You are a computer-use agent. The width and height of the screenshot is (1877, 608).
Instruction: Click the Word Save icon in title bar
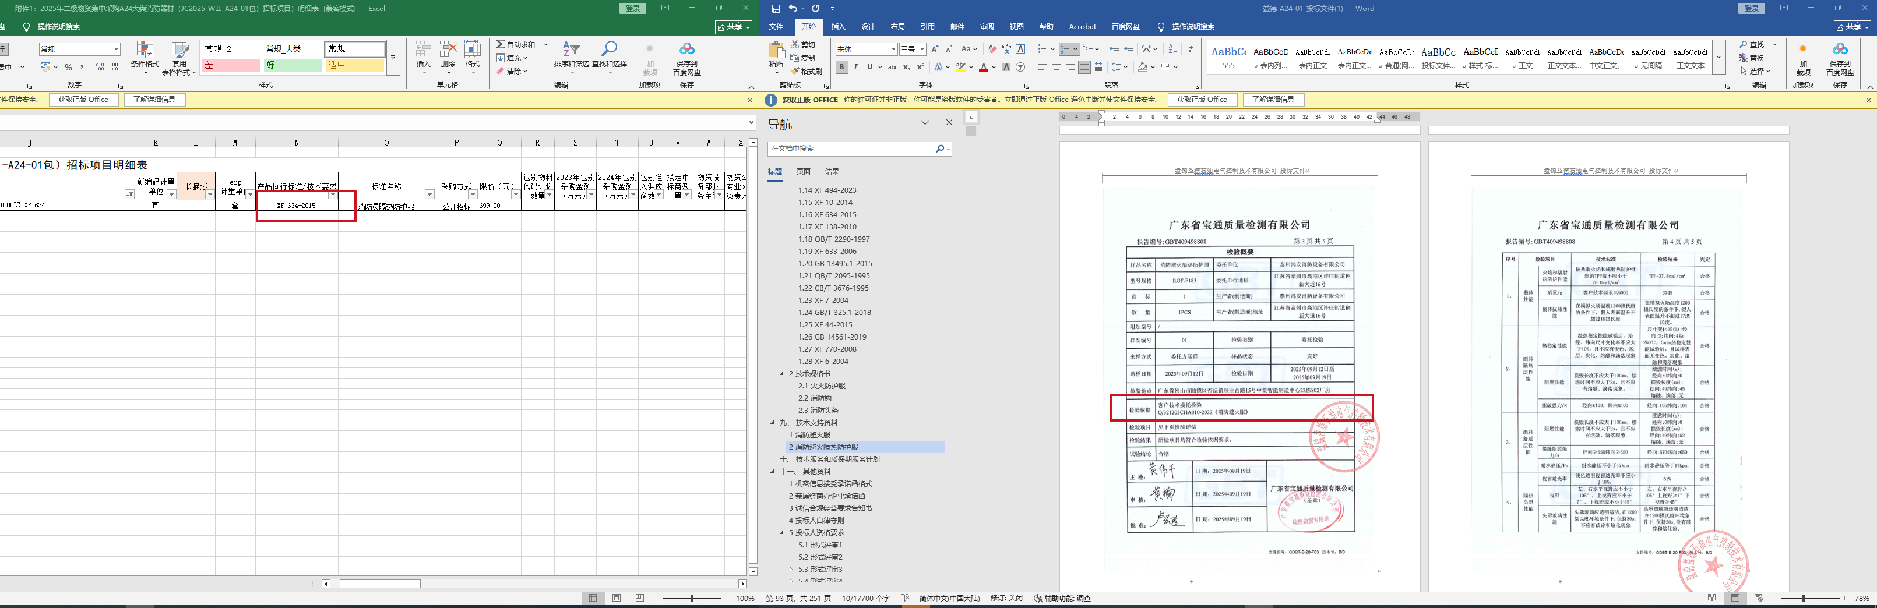pyautogui.click(x=775, y=9)
